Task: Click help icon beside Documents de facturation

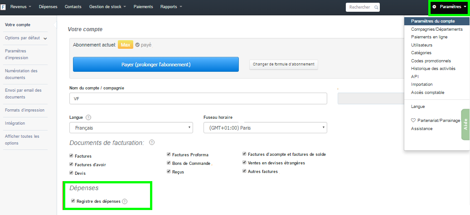Action: pyautogui.click(x=152, y=142)
